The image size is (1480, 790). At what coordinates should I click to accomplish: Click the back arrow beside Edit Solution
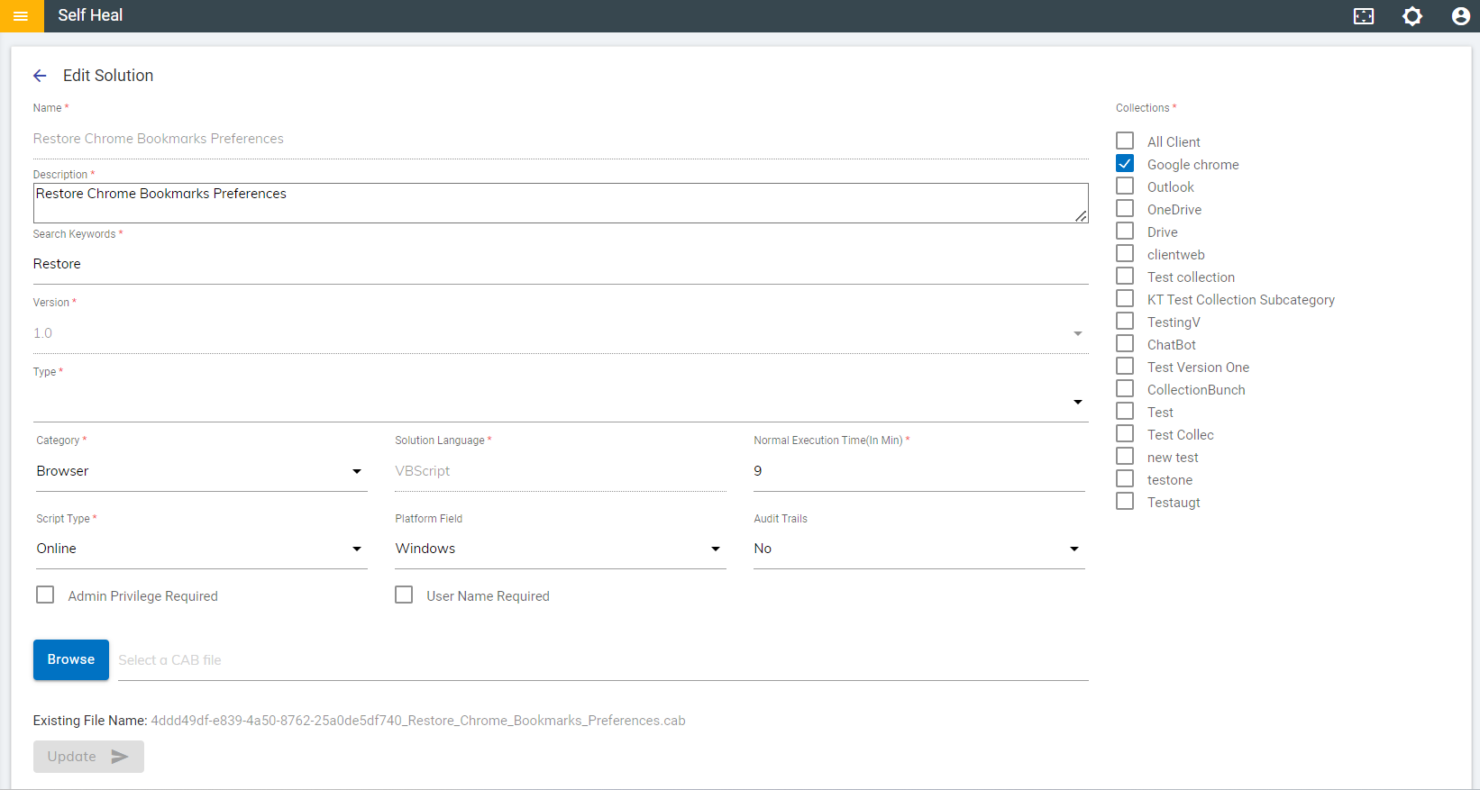coord(40,76)
